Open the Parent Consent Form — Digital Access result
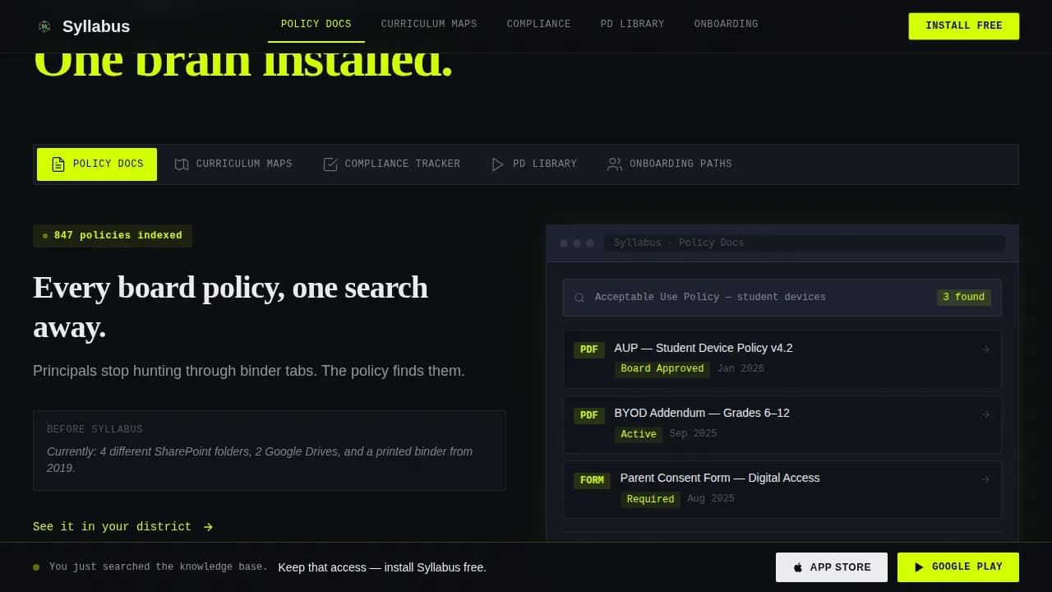Screen dimensions: 1052x592 click(x=782, y=489)
